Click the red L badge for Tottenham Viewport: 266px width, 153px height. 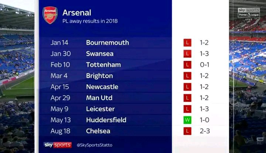(187, 65)
